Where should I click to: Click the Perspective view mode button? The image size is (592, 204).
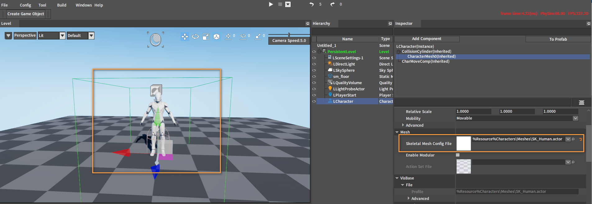(25, 35)
